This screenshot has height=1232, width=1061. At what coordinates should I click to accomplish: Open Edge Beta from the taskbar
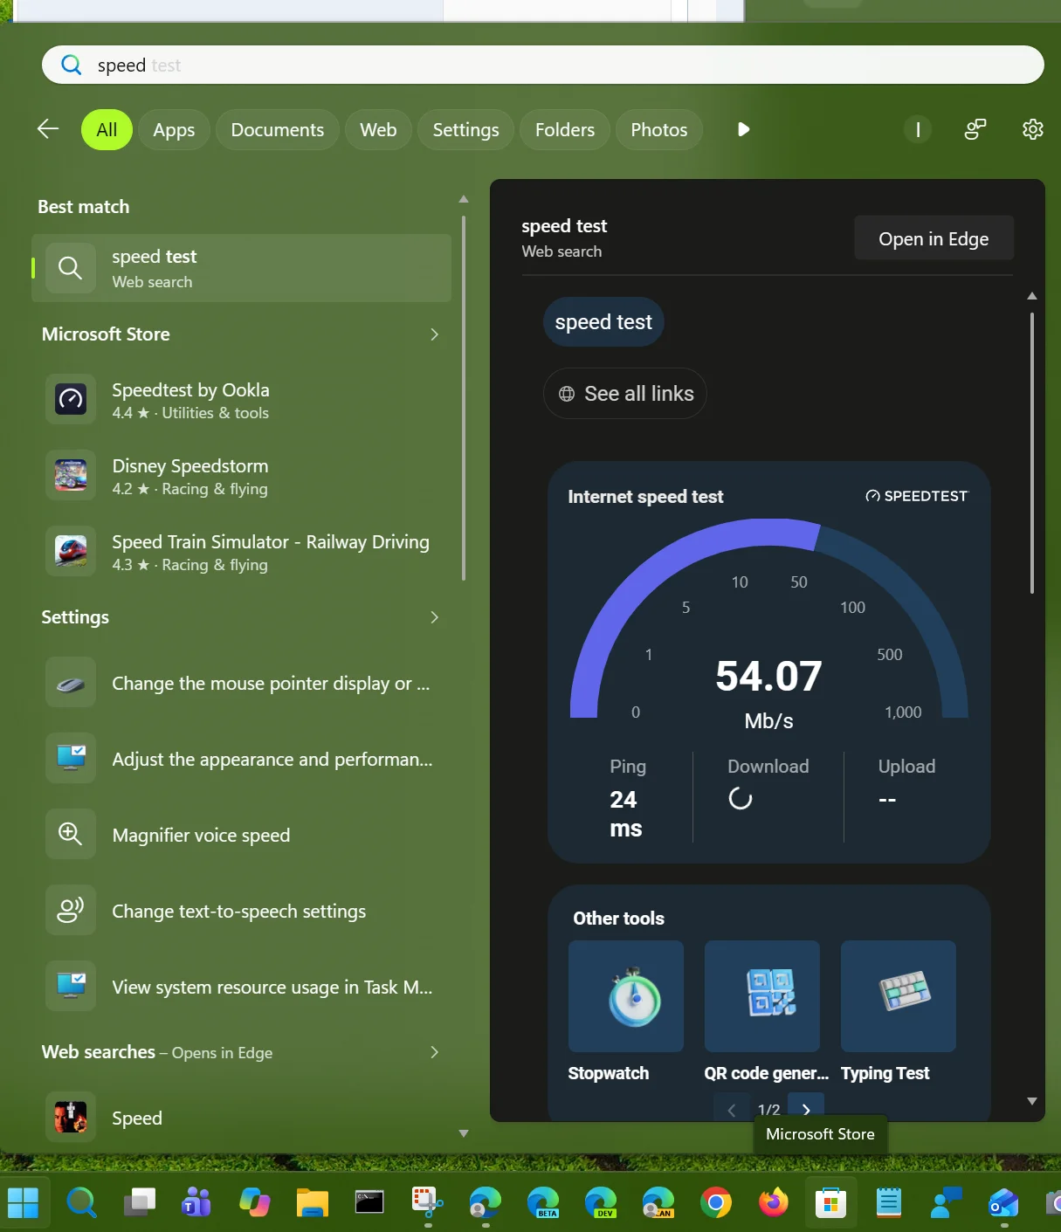(x=543, y=1203)
